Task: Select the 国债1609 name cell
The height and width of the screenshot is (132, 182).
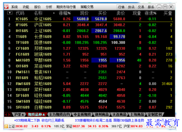Action: point(43,43)
